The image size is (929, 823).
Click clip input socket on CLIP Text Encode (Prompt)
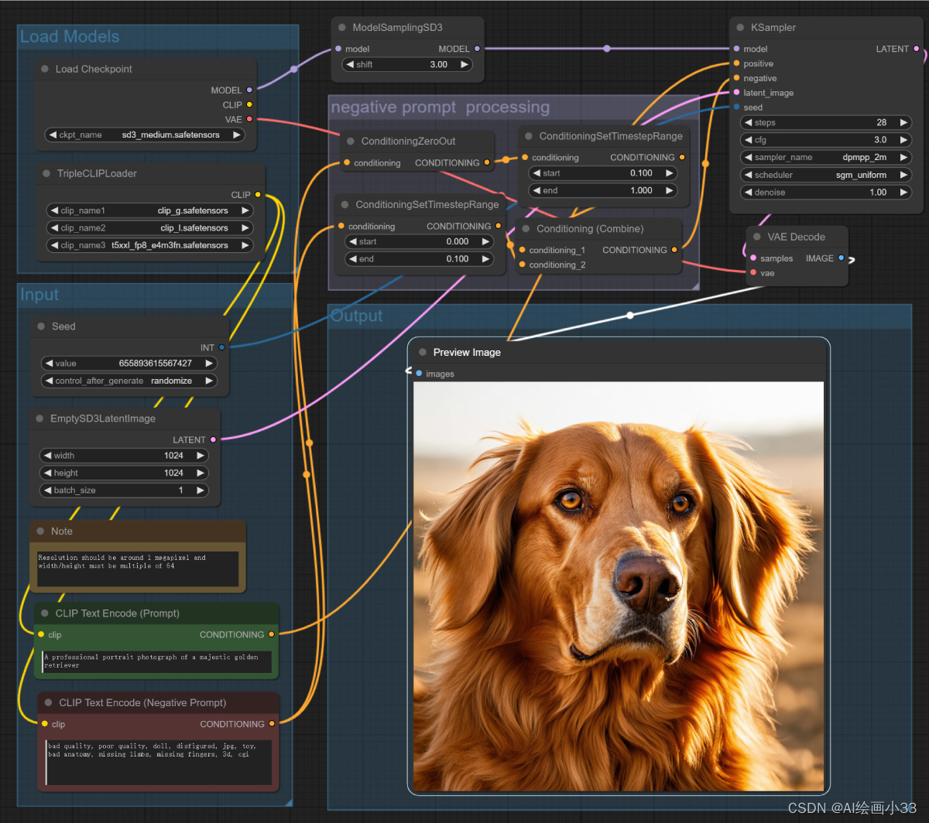pos(41,634)
